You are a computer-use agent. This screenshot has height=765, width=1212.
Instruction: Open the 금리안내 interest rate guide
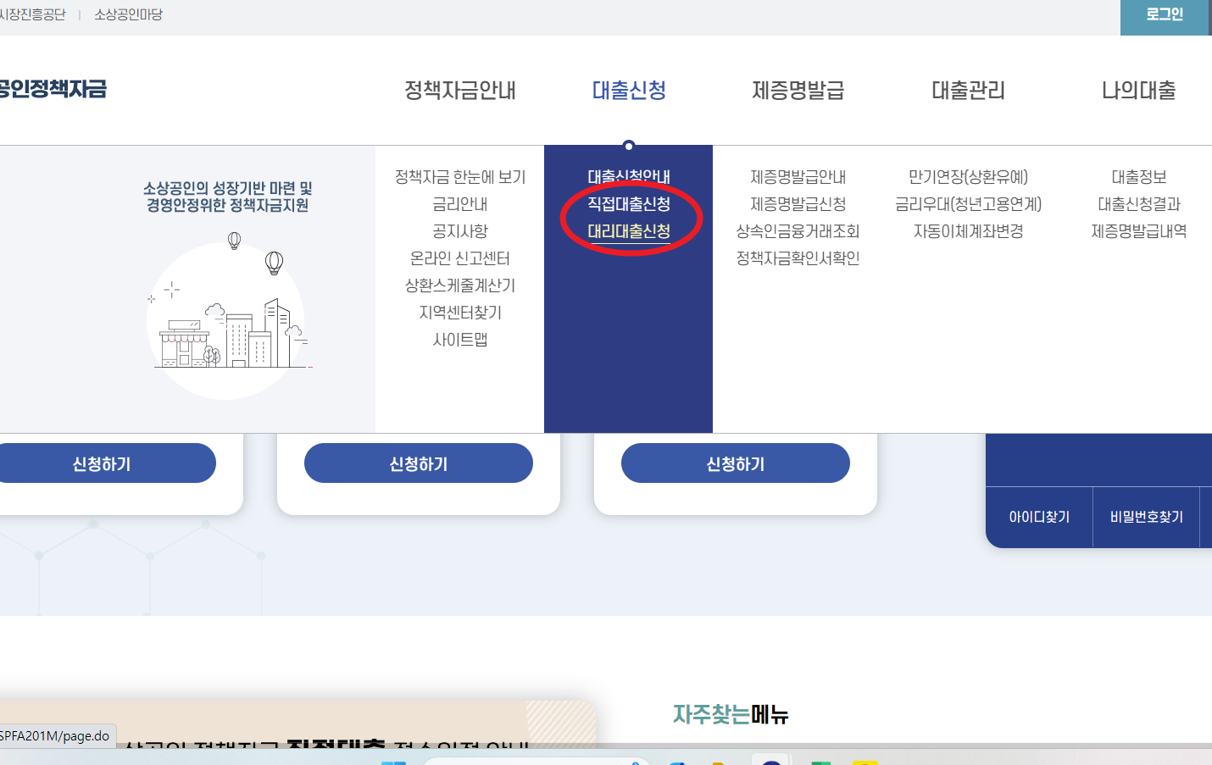click(460, 203)
